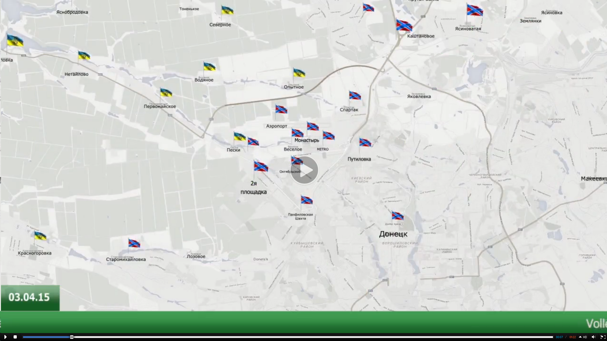
Task: Click the flag at Панфиловская Шахта
Action: 306,200
